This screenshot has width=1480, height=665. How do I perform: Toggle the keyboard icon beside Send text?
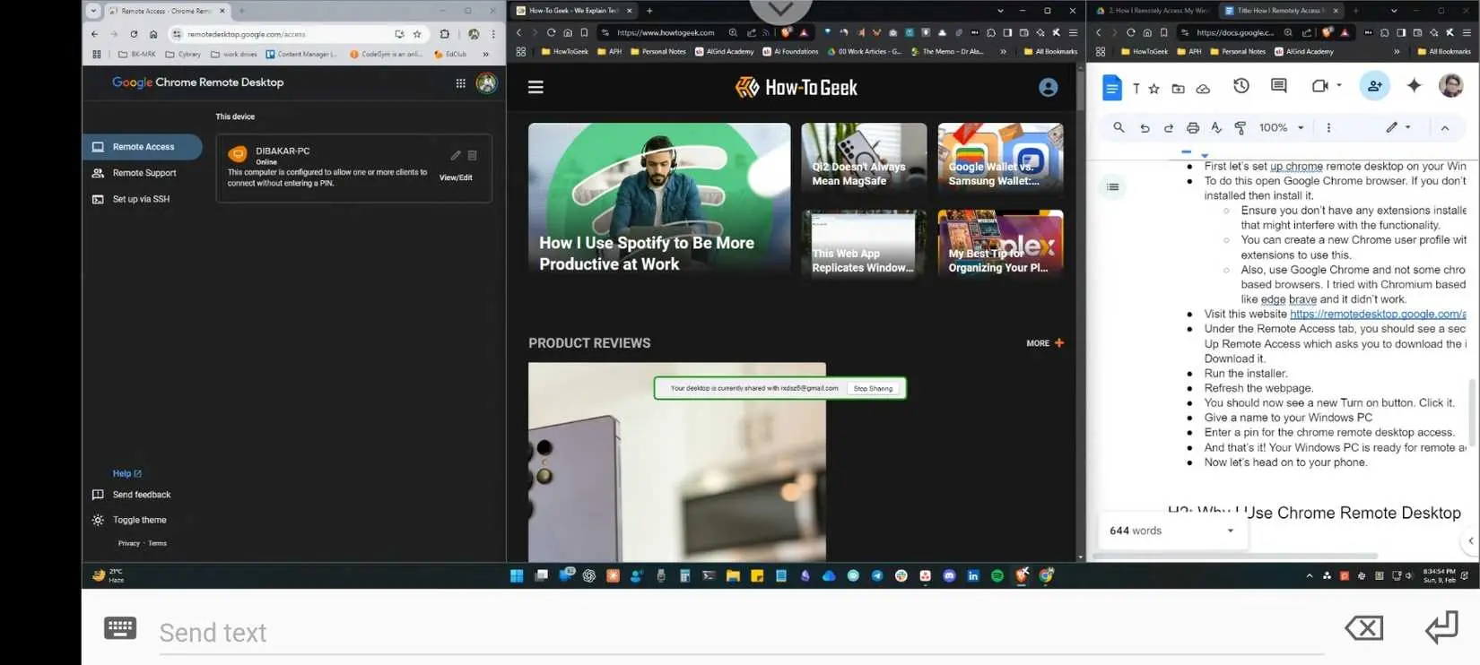[120, 628]
